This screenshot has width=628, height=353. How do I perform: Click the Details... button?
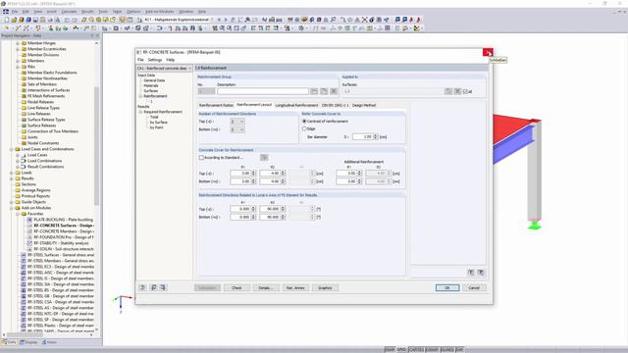coord(266,287)
